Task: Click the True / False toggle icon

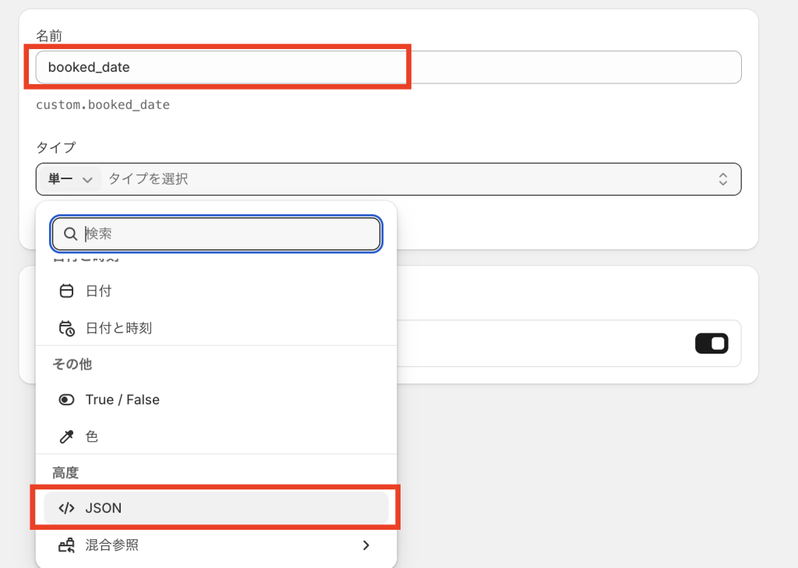Action: coord(67,400)
